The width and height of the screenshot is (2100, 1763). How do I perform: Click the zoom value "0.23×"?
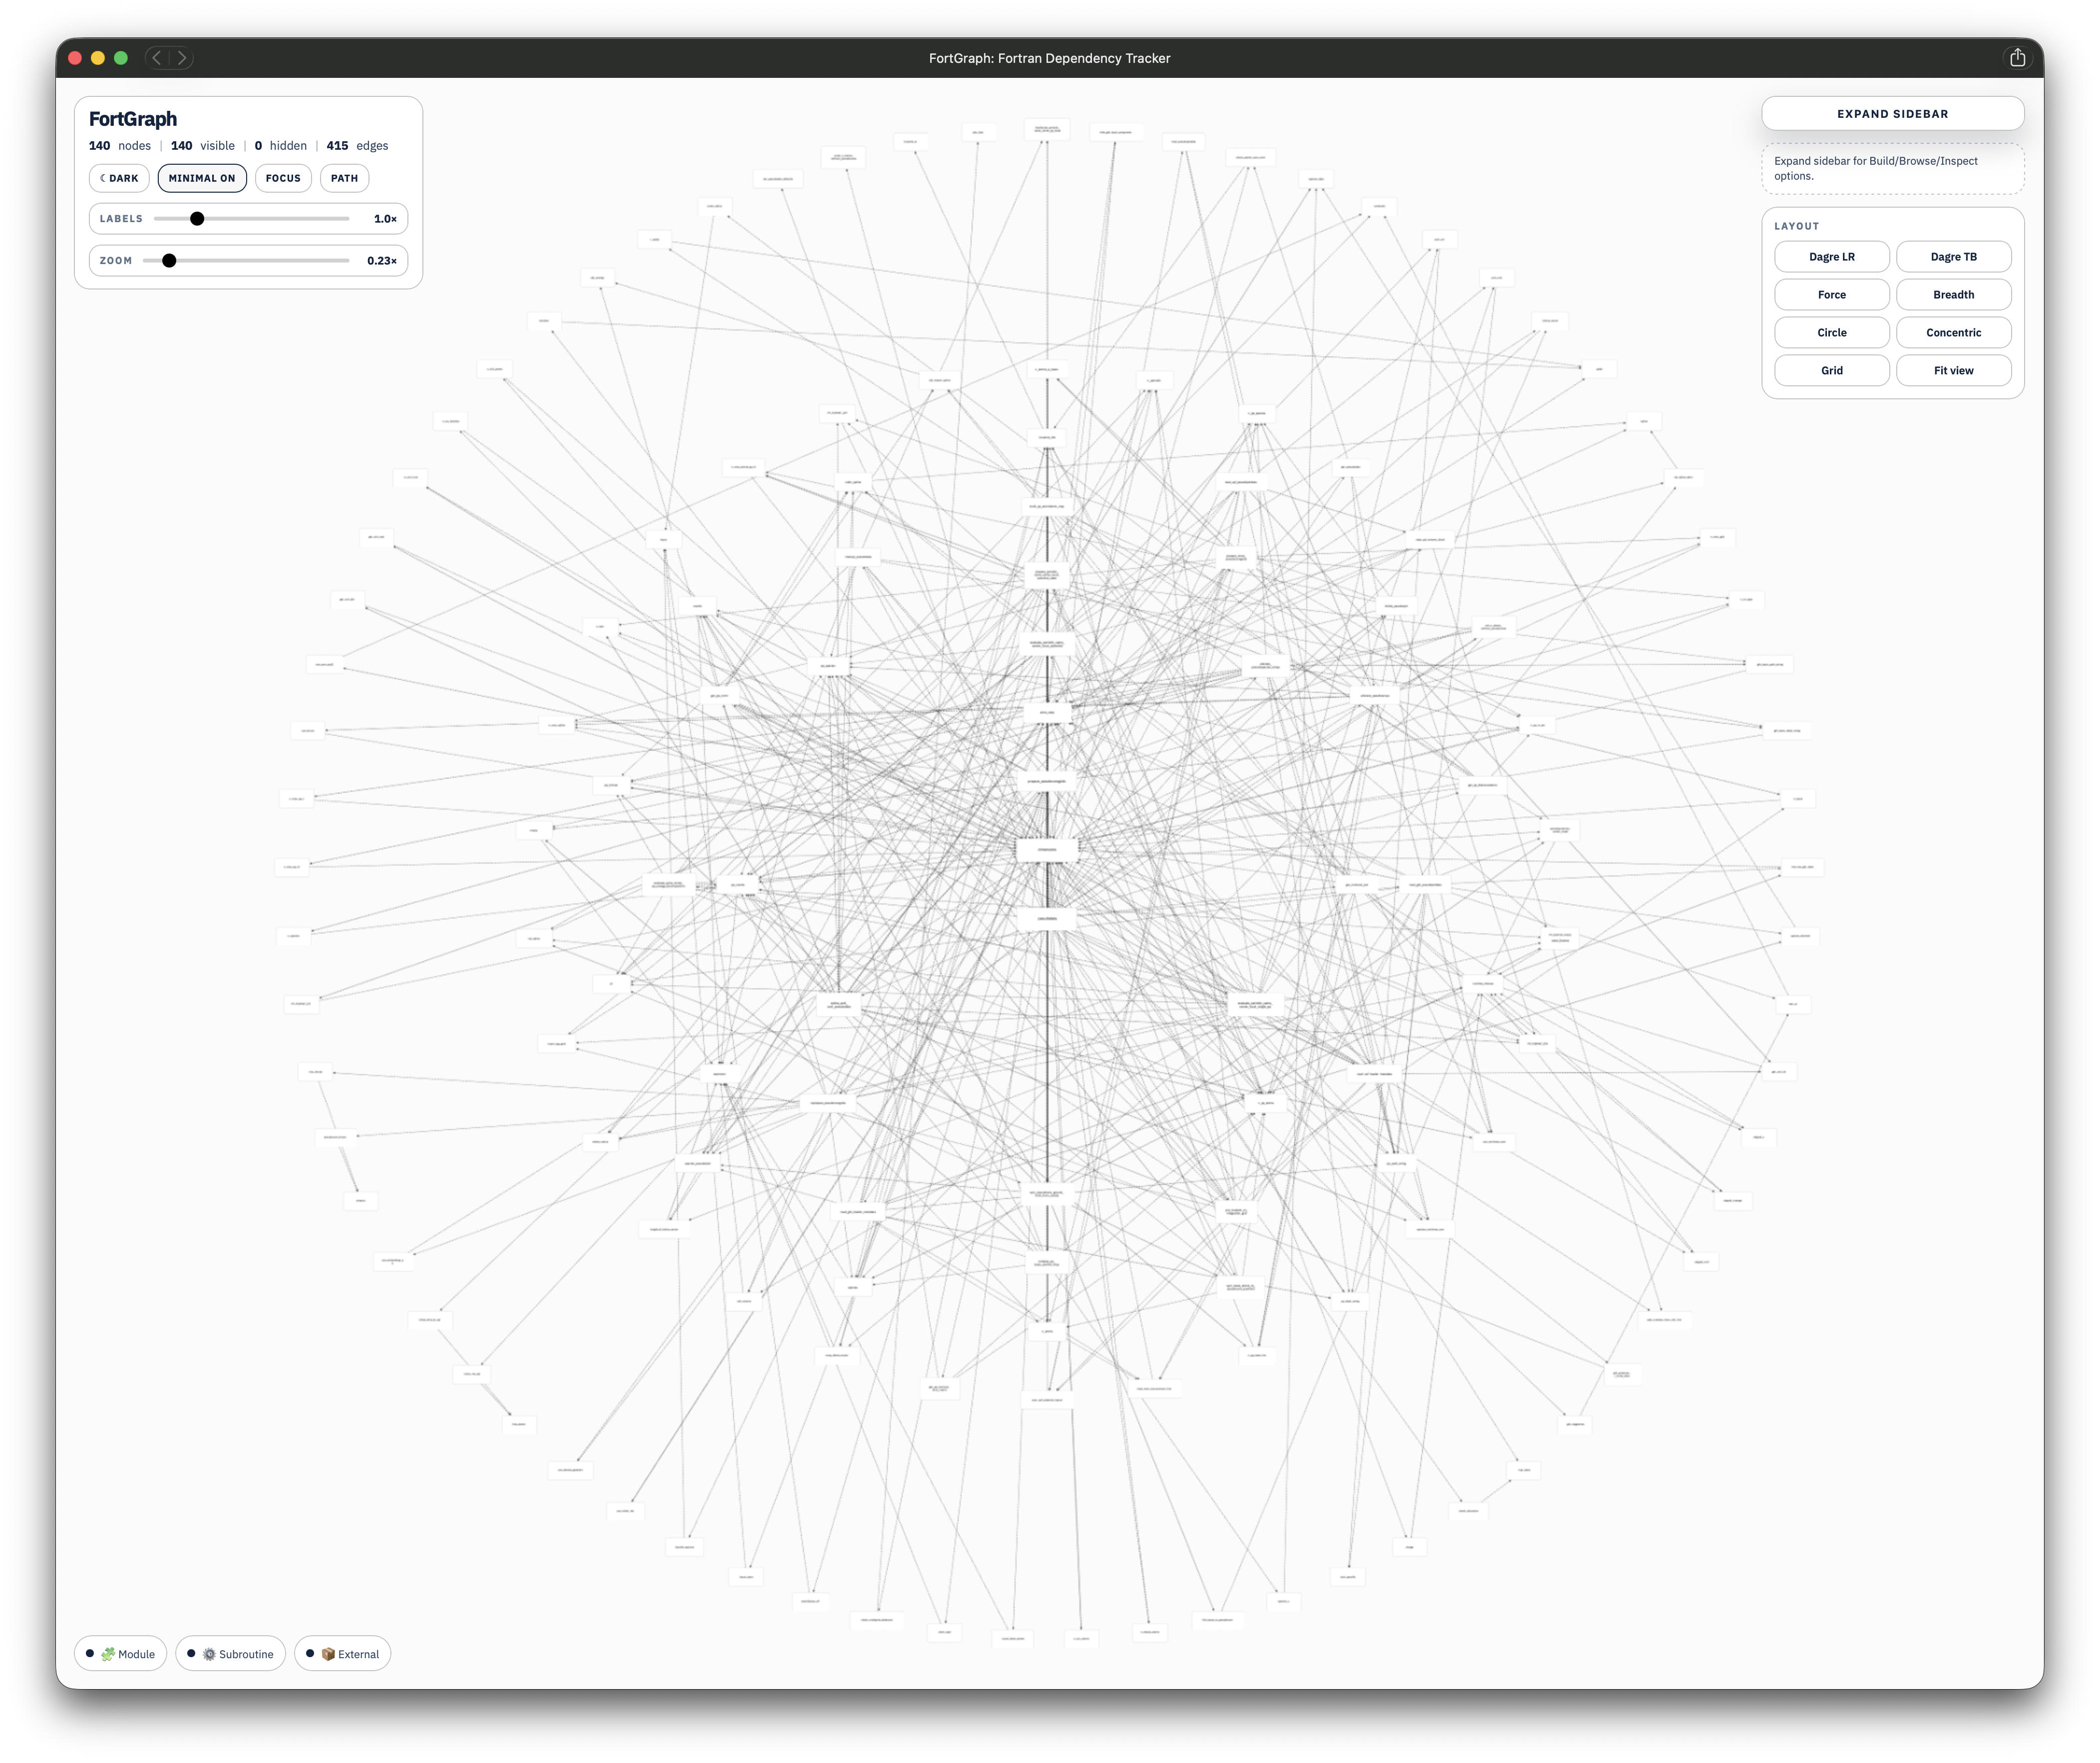point(382,261)
